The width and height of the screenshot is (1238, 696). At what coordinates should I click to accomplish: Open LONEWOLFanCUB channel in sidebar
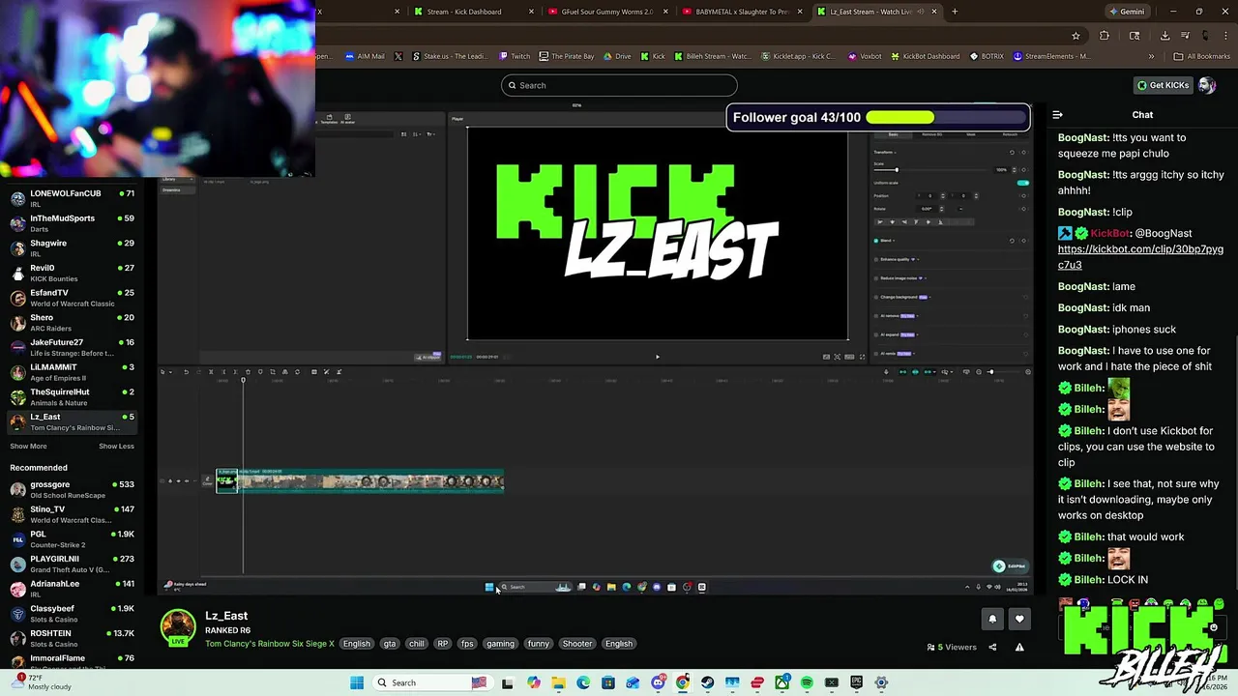tap(73, 198)
